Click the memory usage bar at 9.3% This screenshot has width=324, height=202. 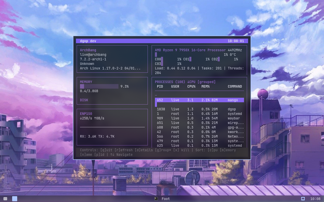[99, 86]
